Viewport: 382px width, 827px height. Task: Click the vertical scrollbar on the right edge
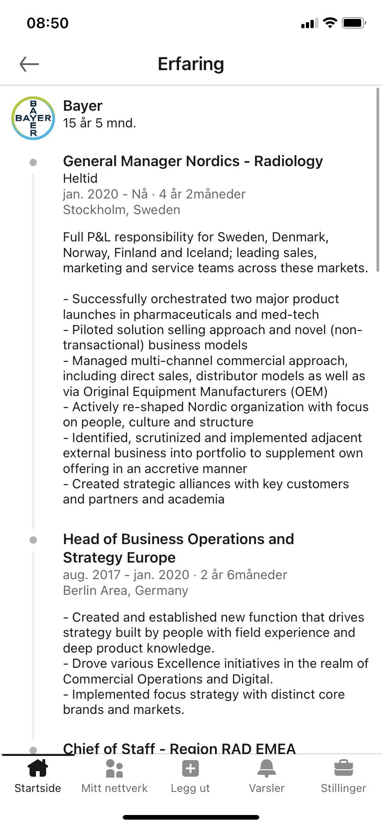coord(378,180)
